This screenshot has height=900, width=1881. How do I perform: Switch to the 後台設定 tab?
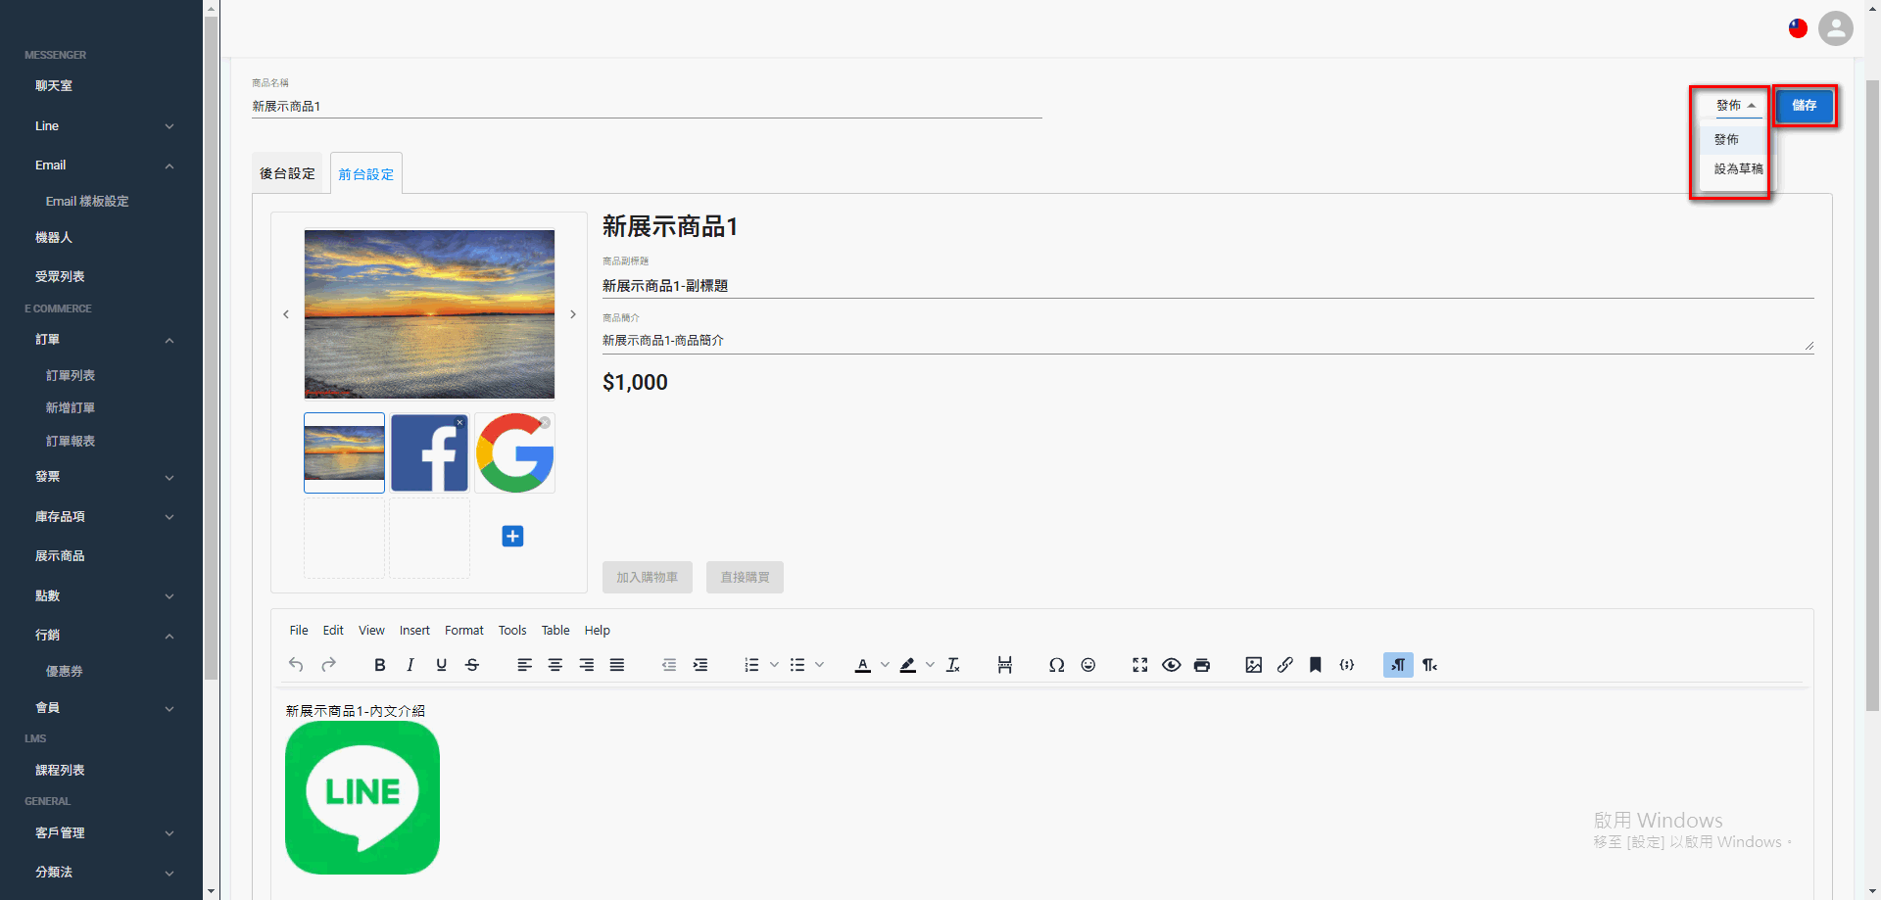[287, 173]
